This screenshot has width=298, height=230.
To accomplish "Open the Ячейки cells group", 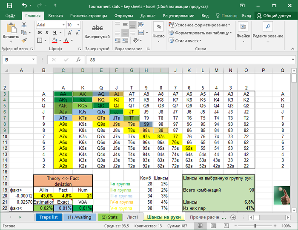I will (x=243, y=32).
